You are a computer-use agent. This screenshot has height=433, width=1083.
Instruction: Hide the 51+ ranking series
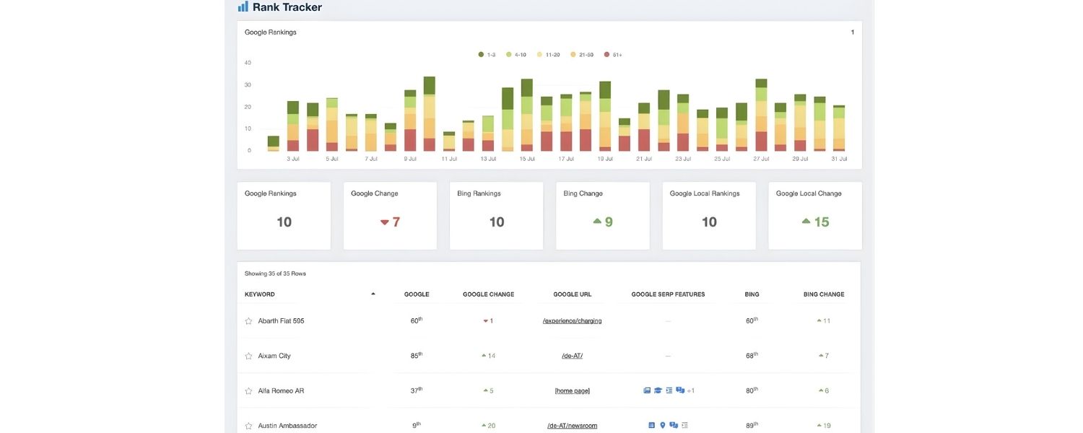coord(613,55)
